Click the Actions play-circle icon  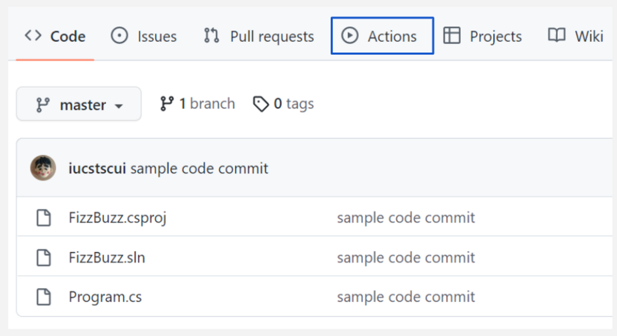pos(350,36)
